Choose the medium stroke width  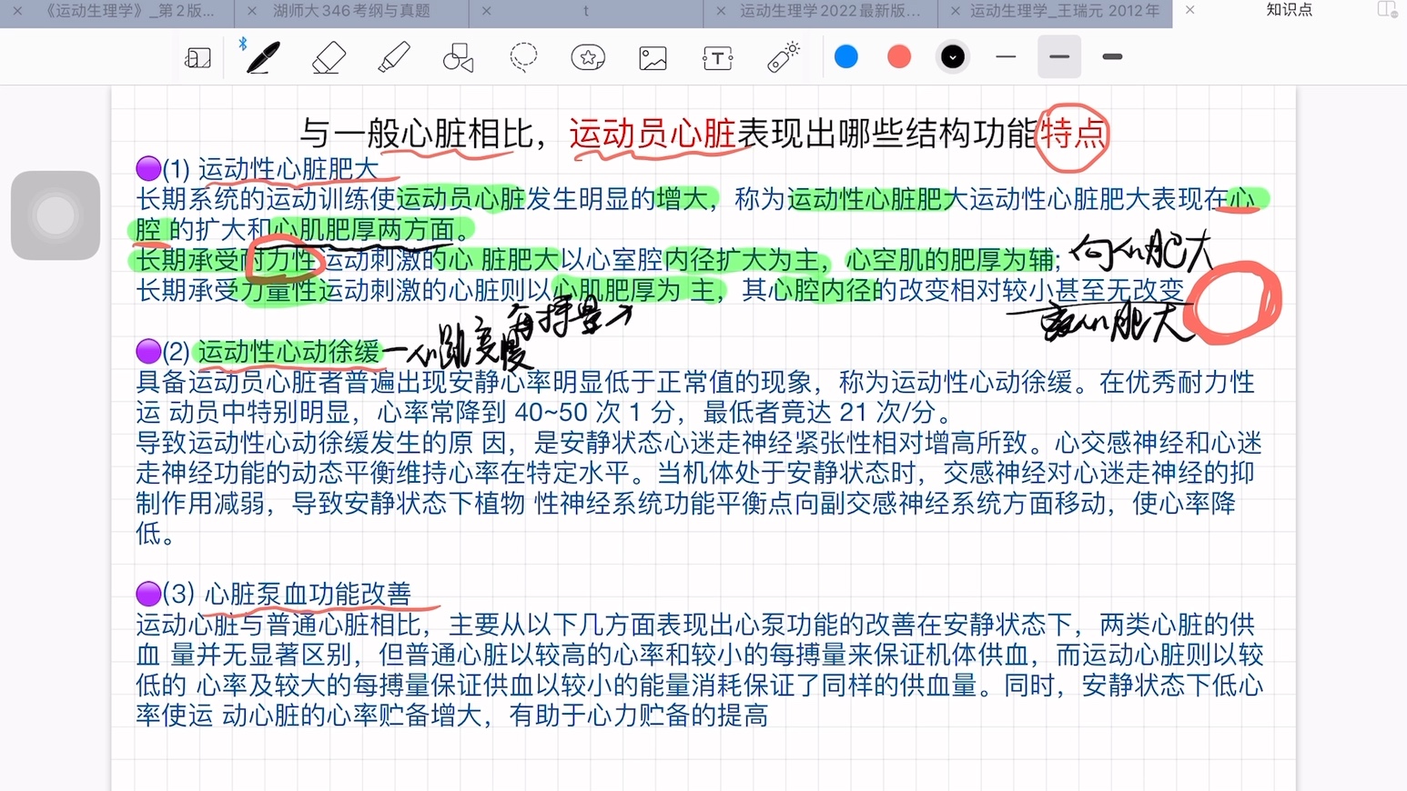1059,56
